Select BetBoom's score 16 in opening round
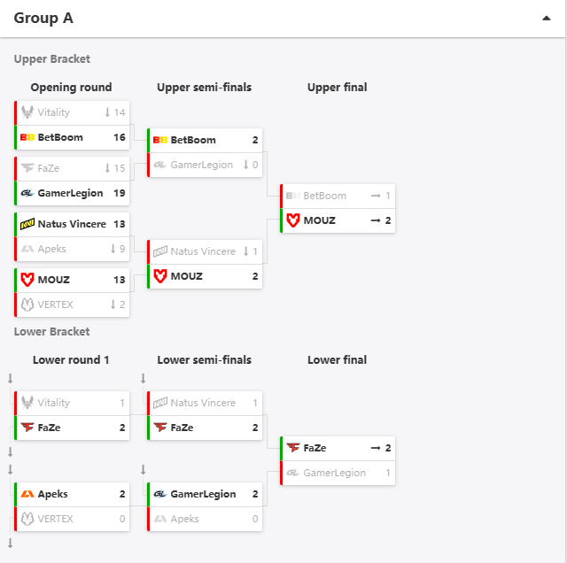This screenshot has width=567, height=563. pyautogui.click(x=120, y=137)
